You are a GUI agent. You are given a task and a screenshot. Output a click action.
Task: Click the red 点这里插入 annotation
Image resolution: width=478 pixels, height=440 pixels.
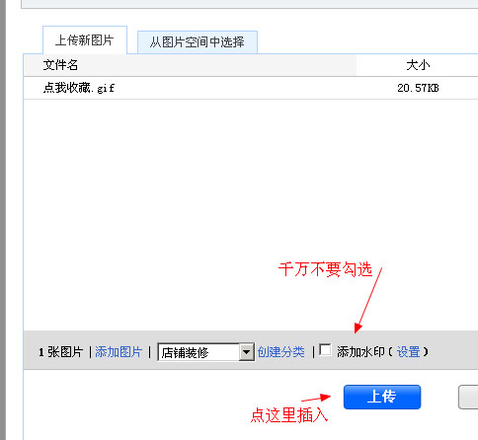289,415
